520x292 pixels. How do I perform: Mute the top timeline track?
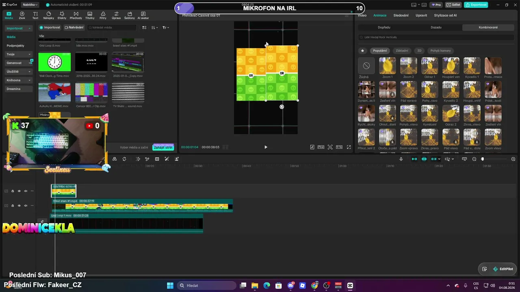(26, 191)
